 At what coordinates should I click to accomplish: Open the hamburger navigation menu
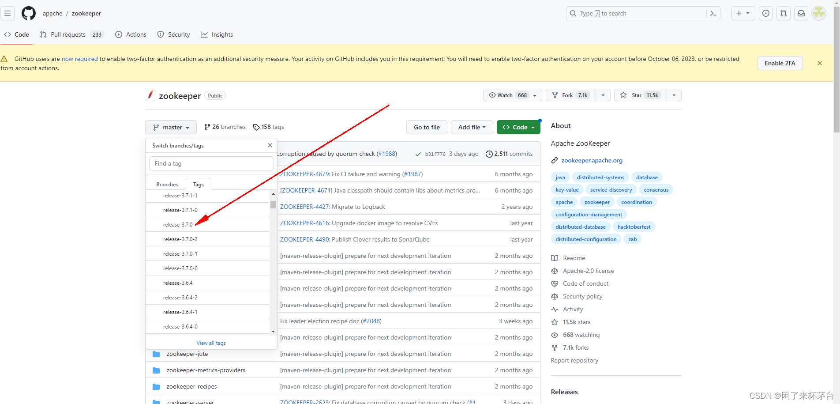pyautogui.click(x=7, y=13)
